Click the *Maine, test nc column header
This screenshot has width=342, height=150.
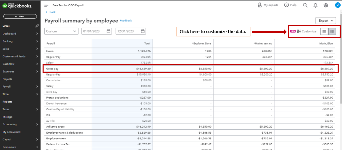point(263,43)
